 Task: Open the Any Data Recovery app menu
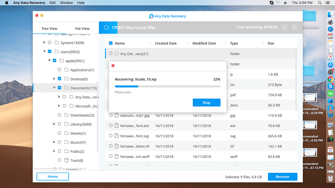coord(29,3)
